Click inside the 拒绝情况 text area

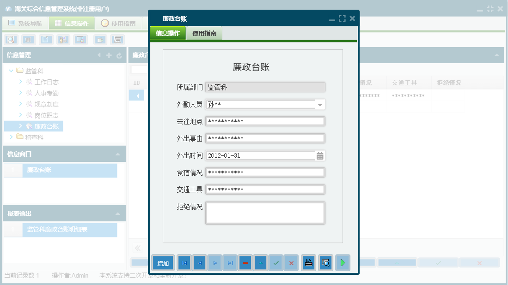pyautogui.click(x=265, y=213)
